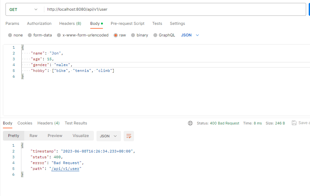Open the Headers (8) request tab

coord(70,24)
